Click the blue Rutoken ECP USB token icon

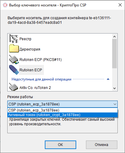14,70
